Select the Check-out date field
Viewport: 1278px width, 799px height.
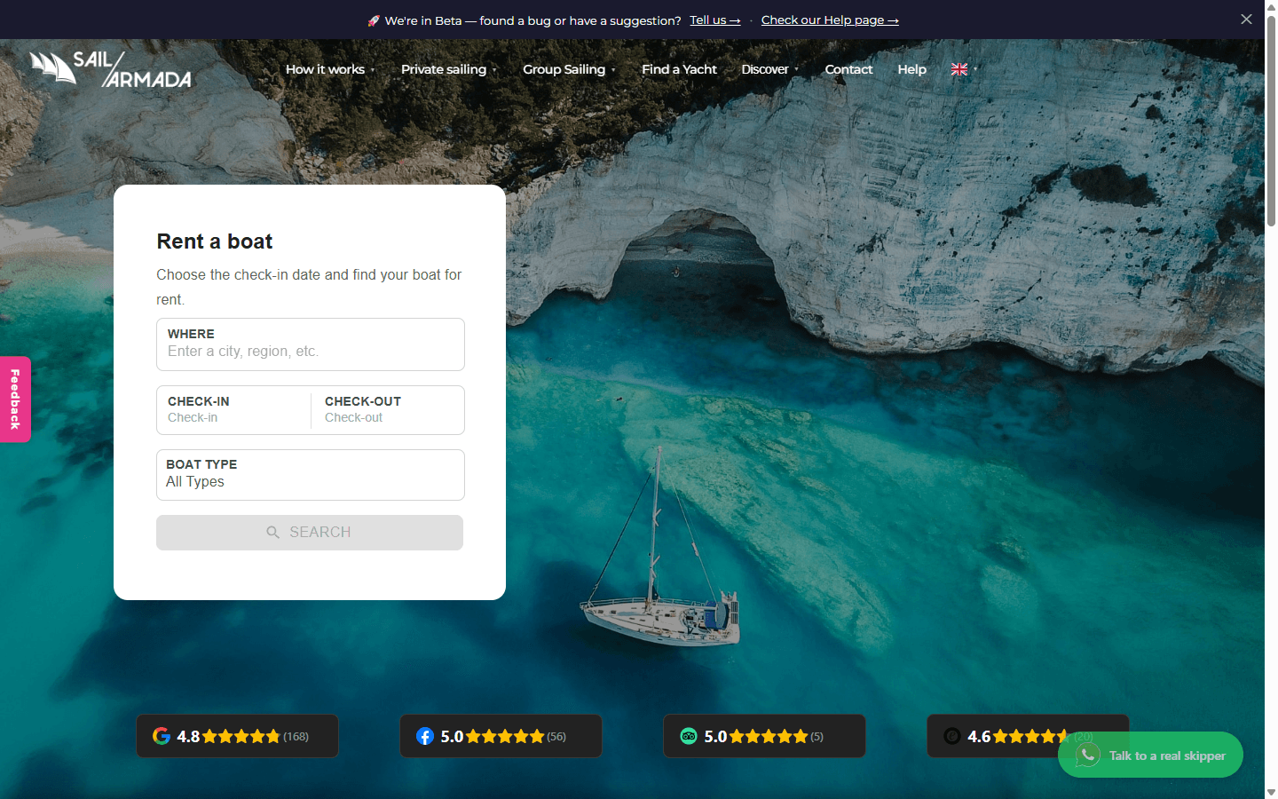(x=388, y=410)
